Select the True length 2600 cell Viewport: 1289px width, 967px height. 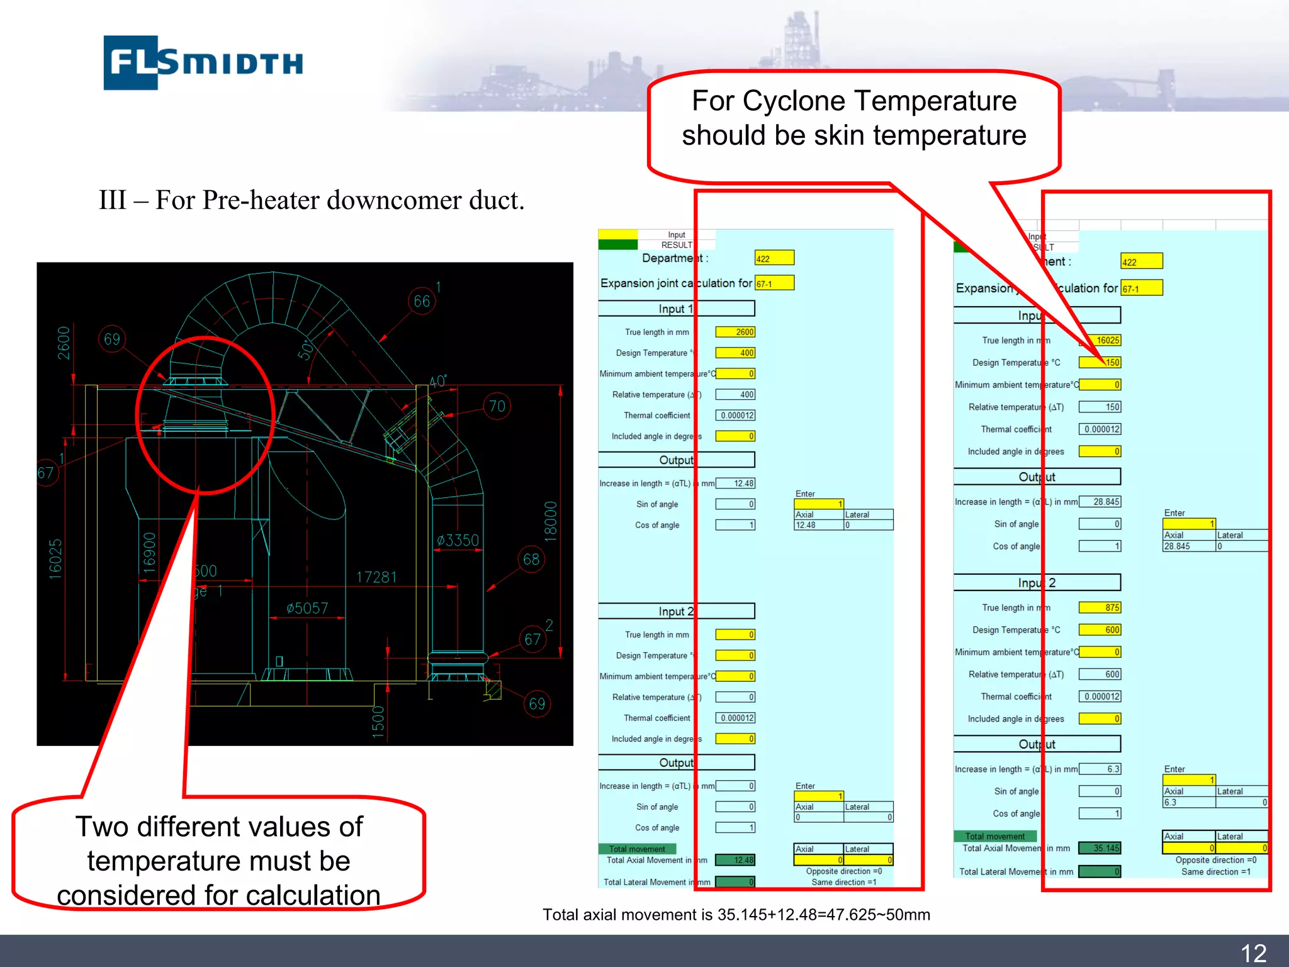[735, 332]
